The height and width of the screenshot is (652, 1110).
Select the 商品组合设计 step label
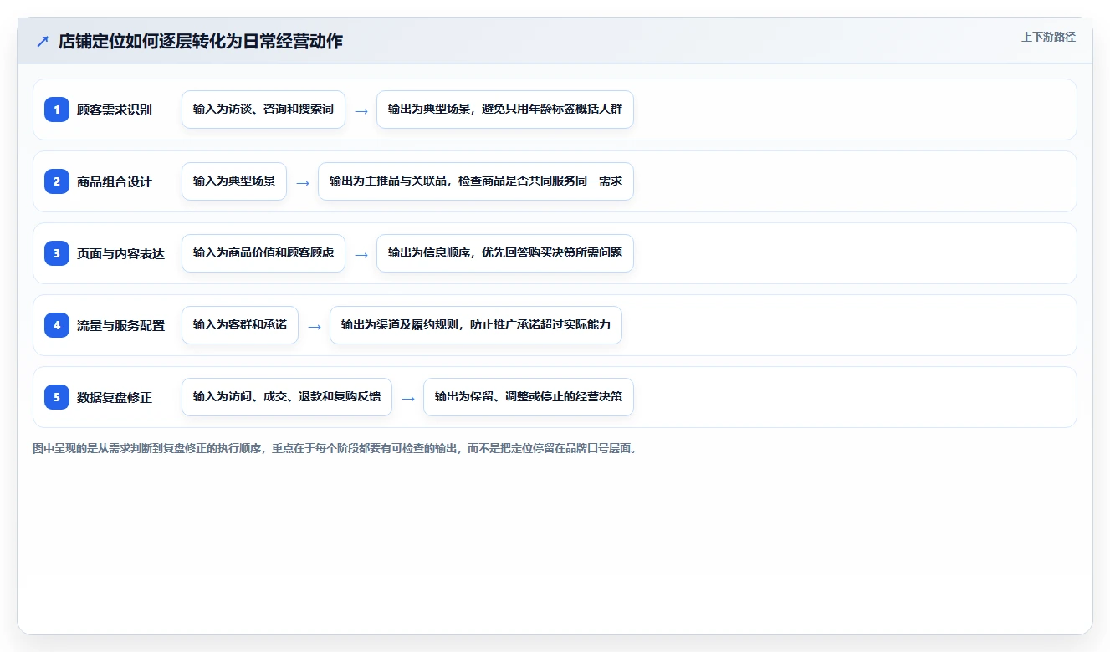tap(115, 181)
